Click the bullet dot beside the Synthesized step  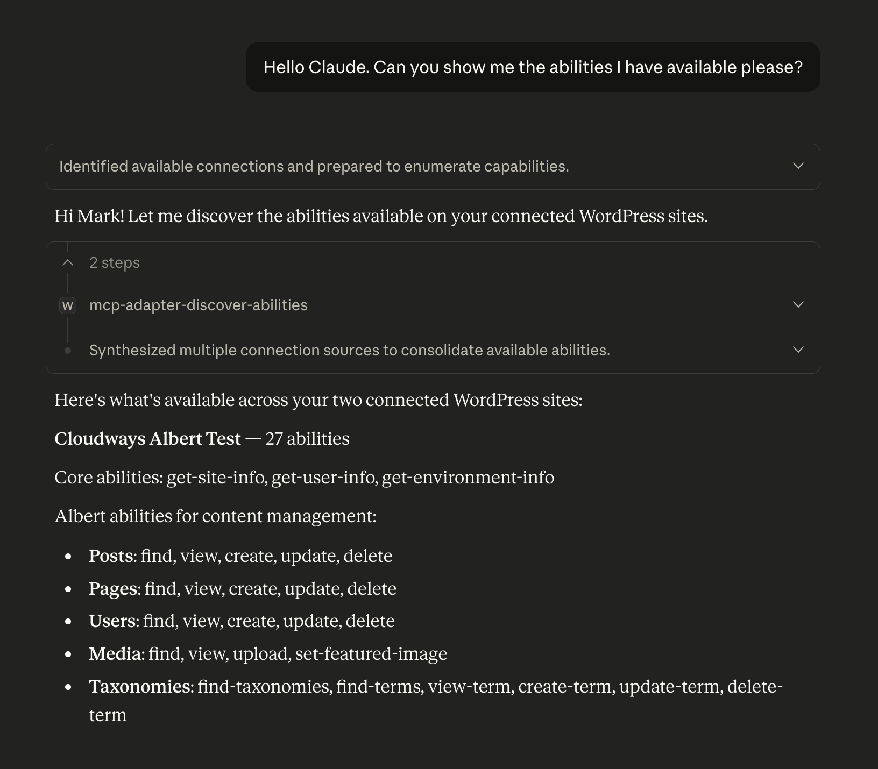pyautogui.click(x=68, y=350)
